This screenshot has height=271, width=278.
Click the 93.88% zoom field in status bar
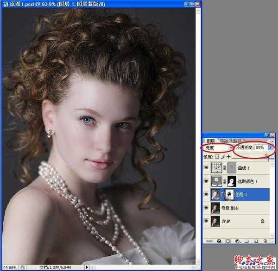tap(10, 267)
